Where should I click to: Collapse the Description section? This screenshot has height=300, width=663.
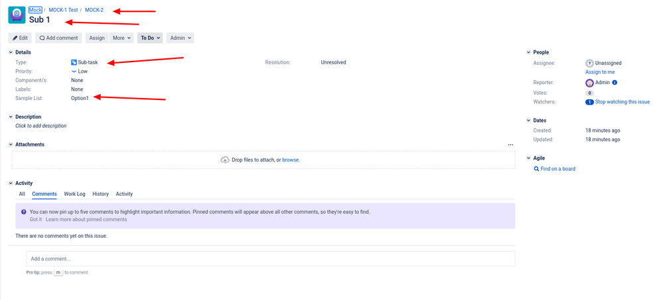pos(11,117)
